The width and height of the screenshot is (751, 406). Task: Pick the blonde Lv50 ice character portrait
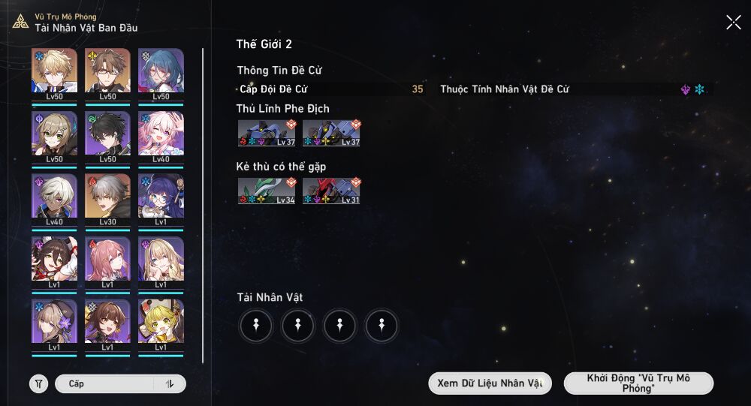(54, 75)
